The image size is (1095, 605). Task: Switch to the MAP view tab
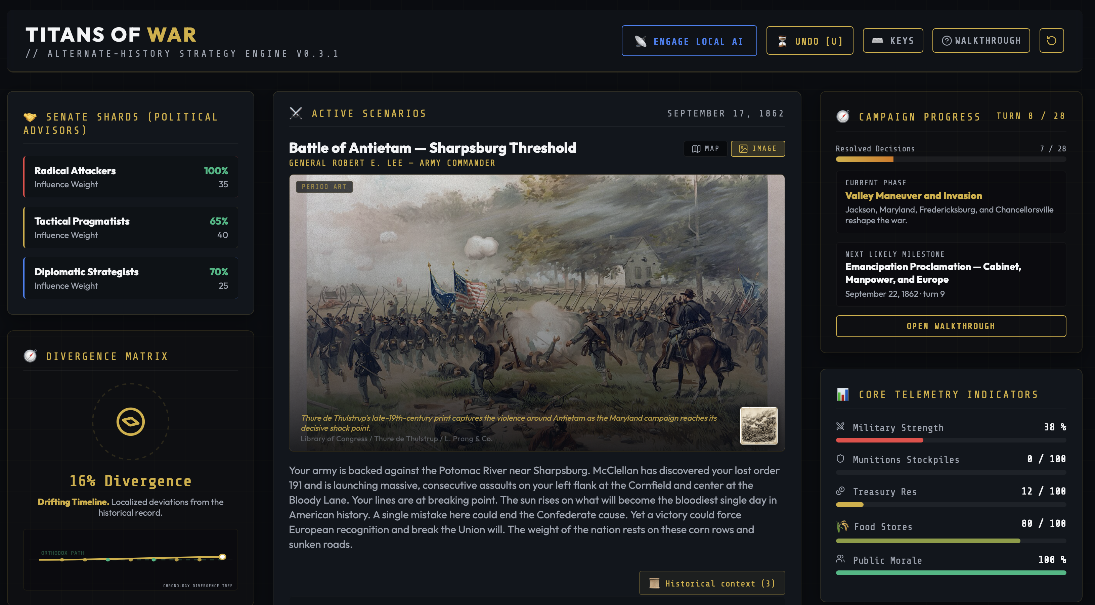(705, 148)
